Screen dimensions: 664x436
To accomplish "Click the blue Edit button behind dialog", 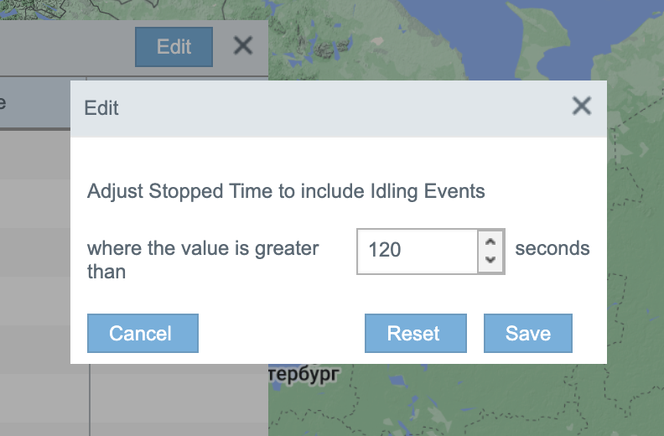I will pyautogui.click(x=174, y=47).
